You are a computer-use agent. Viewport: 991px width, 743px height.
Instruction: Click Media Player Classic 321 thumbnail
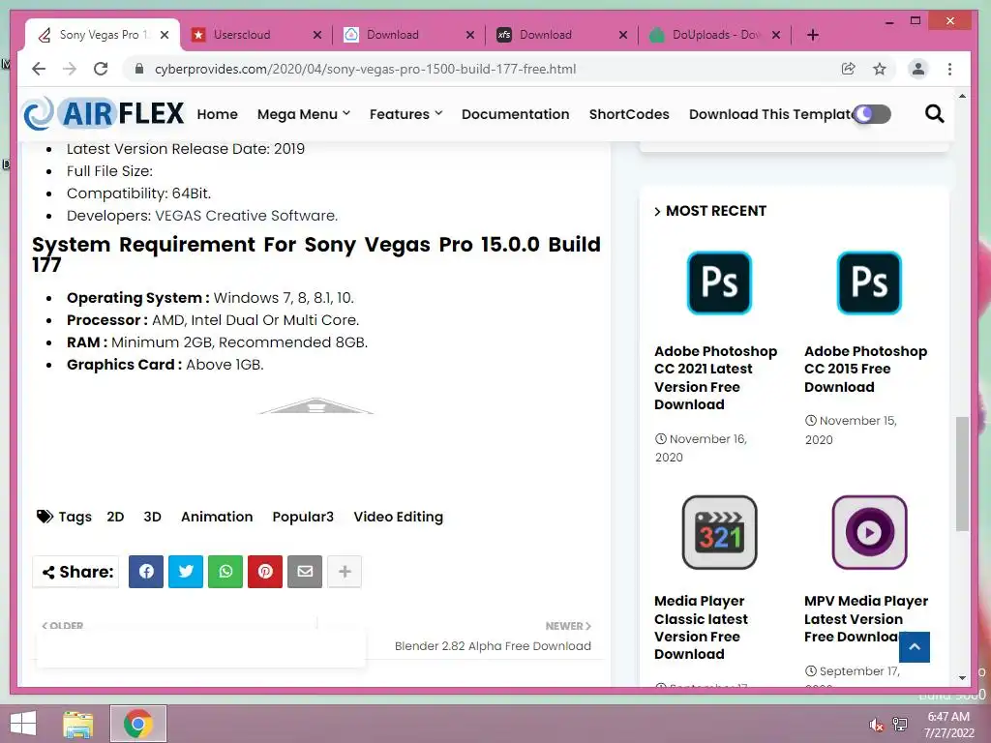tap(719, 532)
